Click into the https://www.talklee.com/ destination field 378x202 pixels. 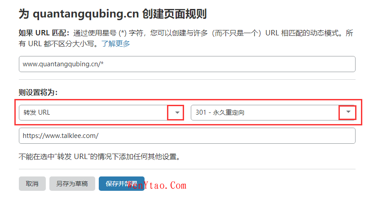pos(187,136)
